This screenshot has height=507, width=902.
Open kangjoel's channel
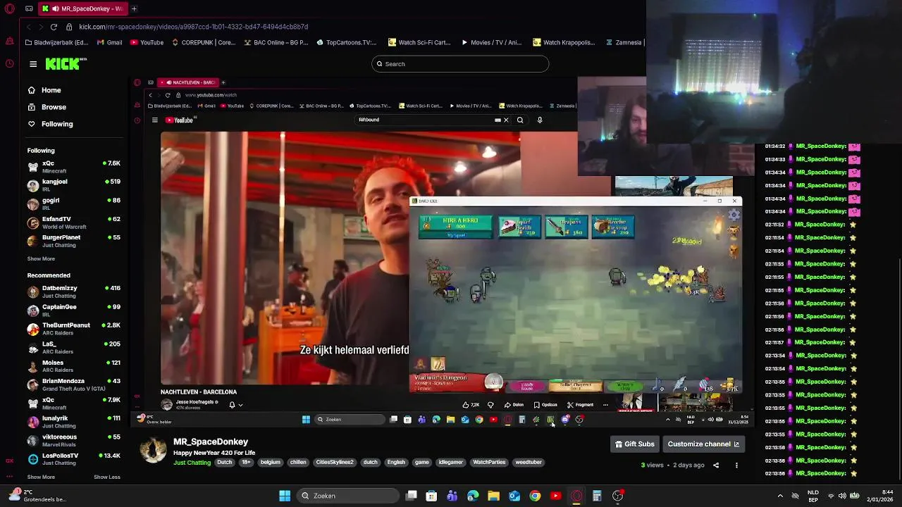74,185
